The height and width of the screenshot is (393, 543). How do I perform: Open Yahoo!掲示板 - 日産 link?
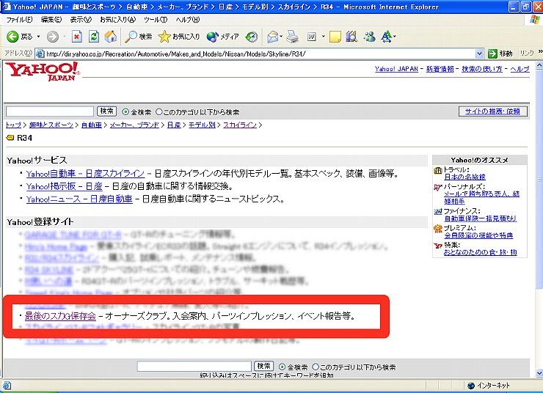65,186
